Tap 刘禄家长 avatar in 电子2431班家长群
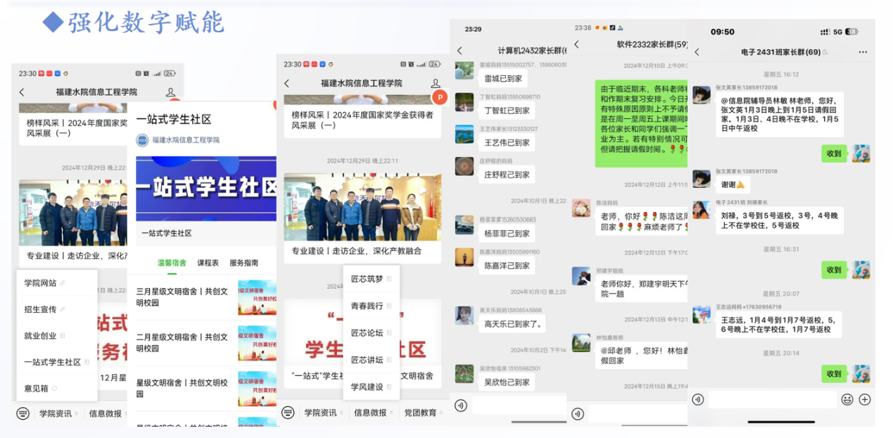This screenshot has width=893, height=438. point(702,210)
